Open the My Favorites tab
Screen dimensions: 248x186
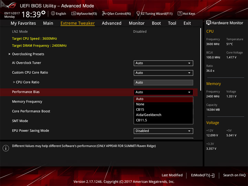23,23
